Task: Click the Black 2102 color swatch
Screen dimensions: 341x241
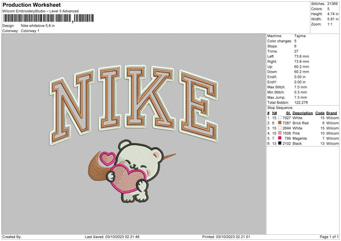Action: 280,143
